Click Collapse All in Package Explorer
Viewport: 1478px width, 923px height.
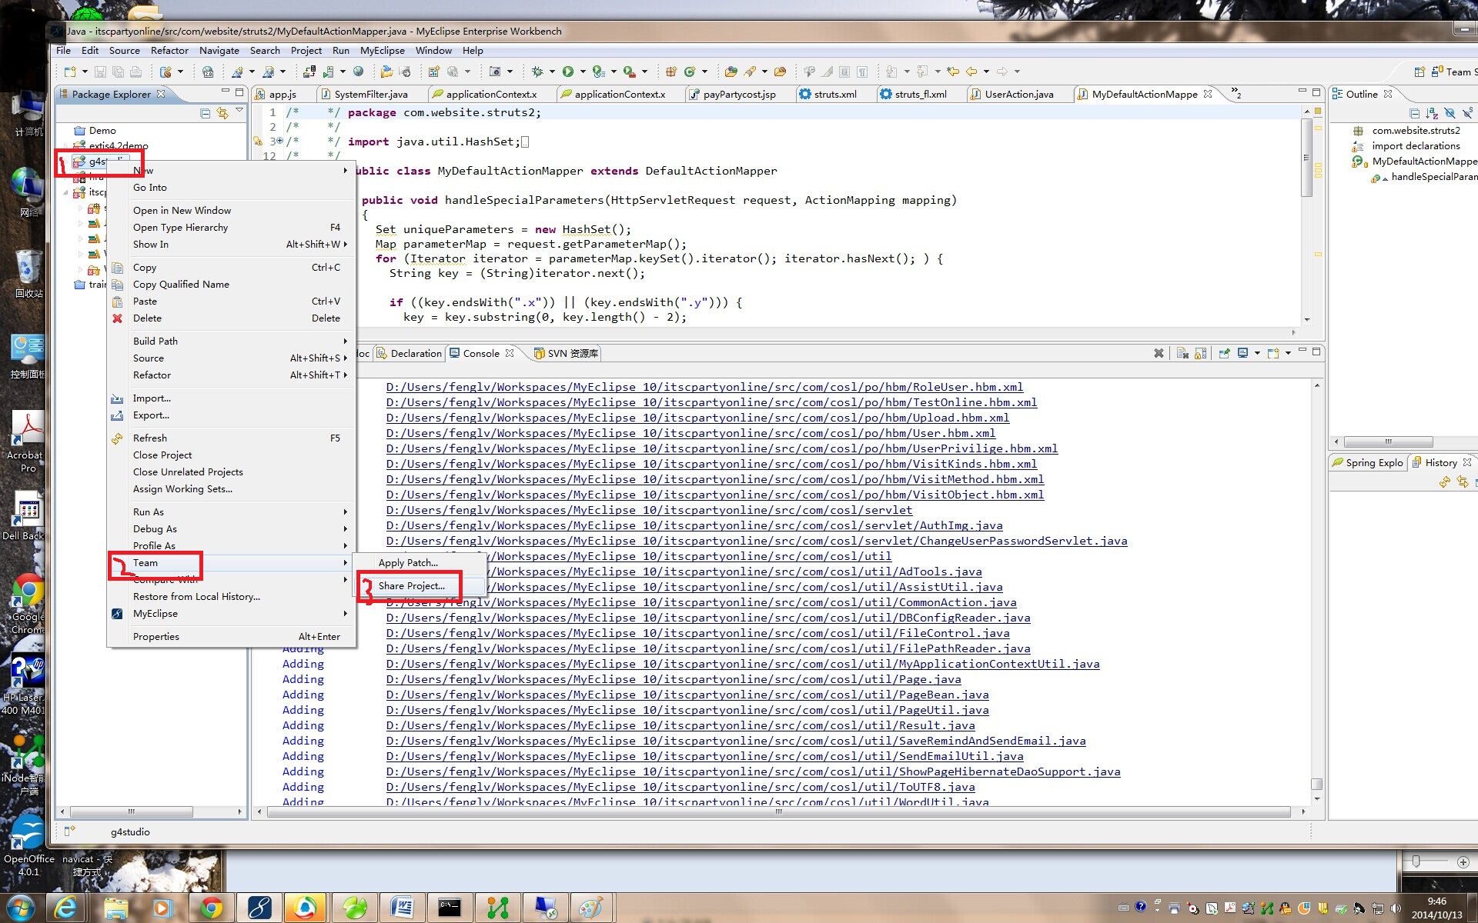coord(205,113)
